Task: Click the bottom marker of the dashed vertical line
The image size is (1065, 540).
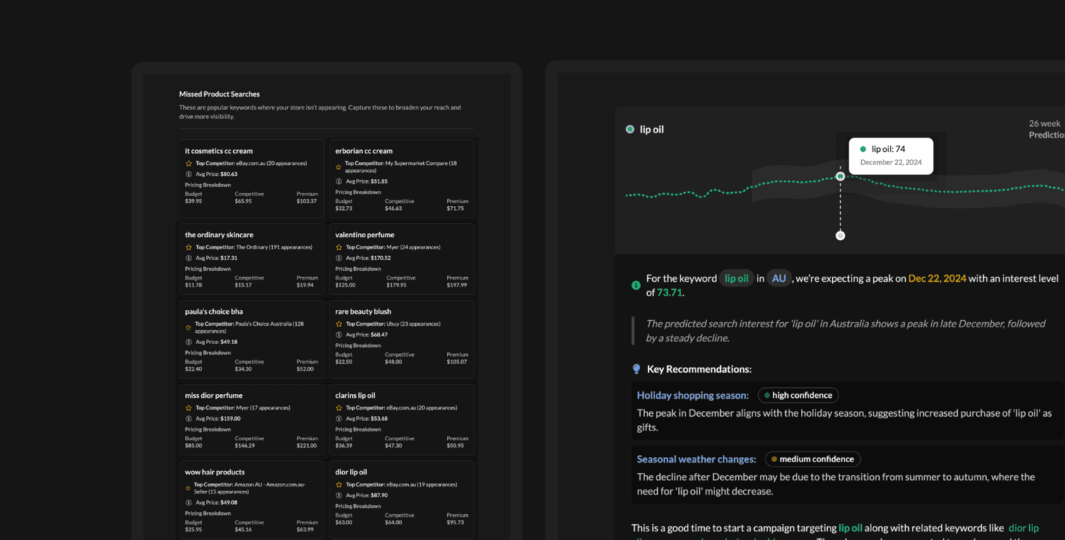Action: pyautogui.click(x=840, y=236)
